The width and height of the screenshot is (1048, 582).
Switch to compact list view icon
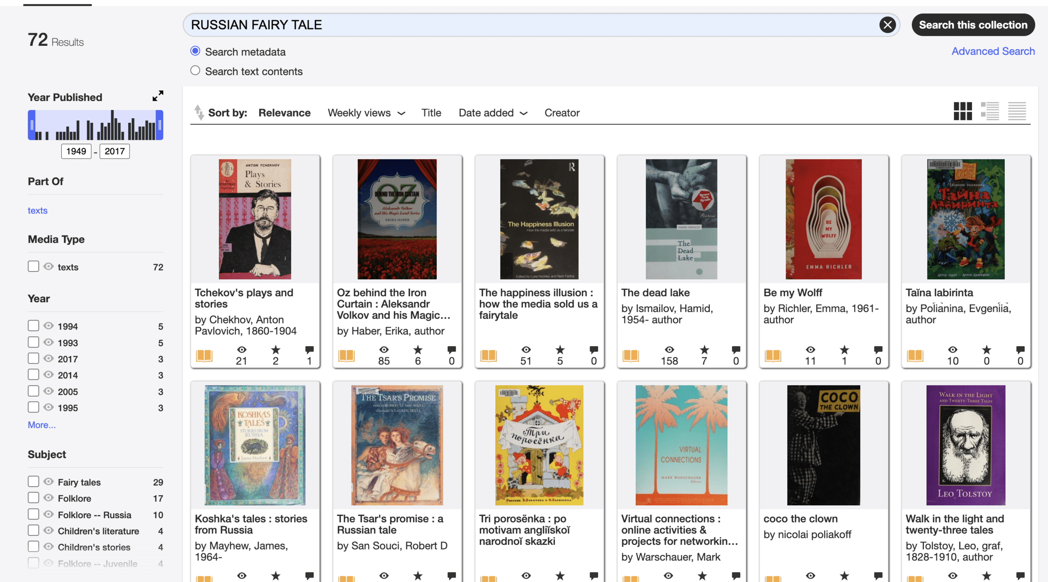point(1016,111)
